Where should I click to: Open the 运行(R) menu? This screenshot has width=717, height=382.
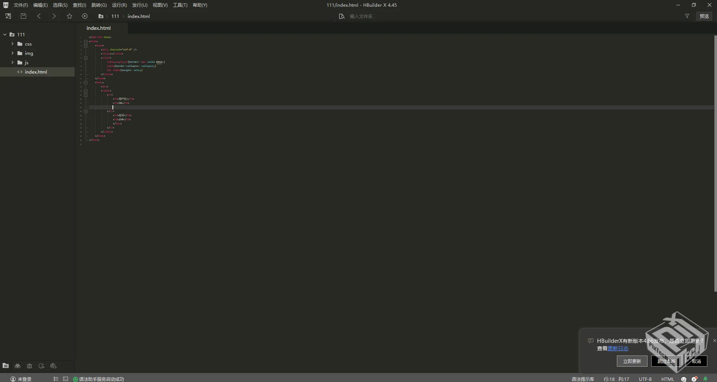click(119, 5)
